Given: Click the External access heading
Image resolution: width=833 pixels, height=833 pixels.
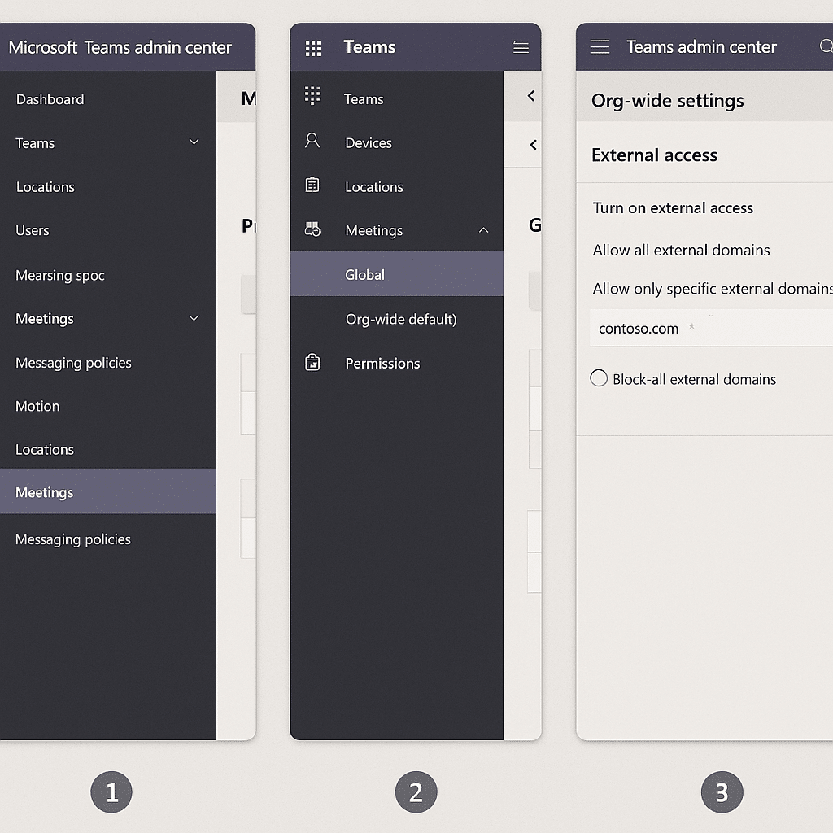Looking at the screenshot, I should [654, 155].
